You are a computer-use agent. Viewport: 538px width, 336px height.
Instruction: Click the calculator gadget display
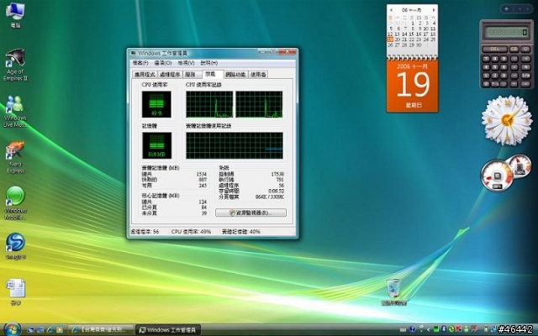click(506, 32)
